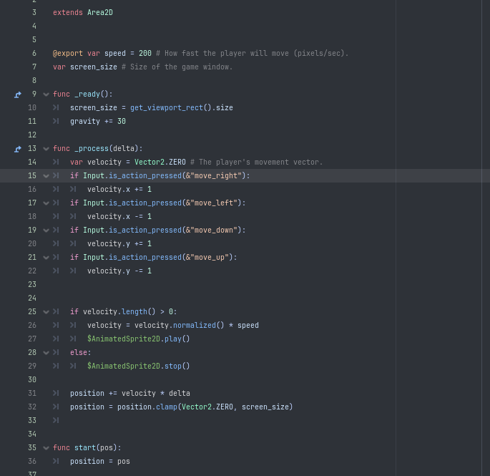Fold the move_left if block

[46, 203]
